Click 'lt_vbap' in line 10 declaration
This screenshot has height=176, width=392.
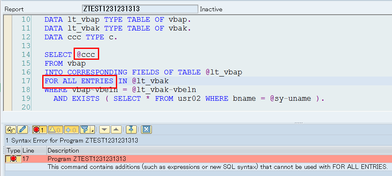click(x=84, y=20)
